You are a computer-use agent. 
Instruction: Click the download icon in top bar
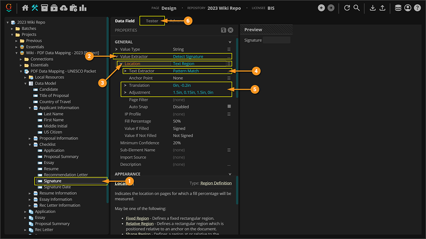coord(373,8)
